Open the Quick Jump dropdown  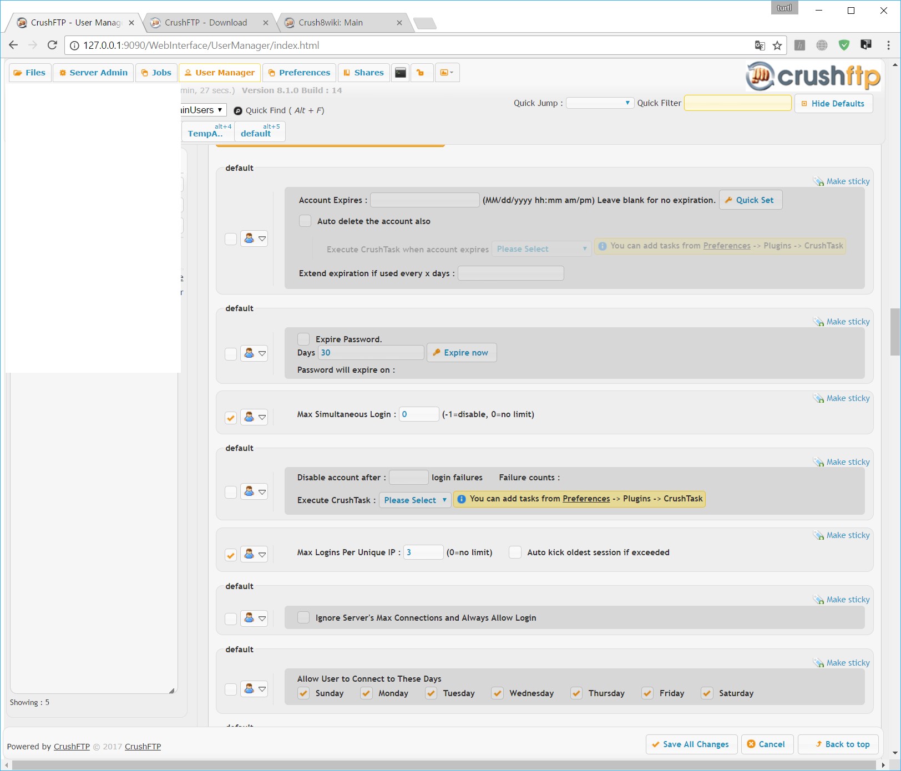tap(600, 103)
